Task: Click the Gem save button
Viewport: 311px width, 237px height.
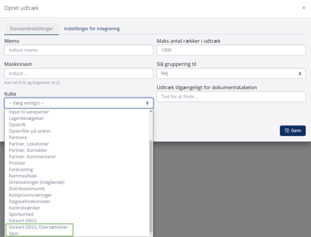Action: (x=293, y=131)
